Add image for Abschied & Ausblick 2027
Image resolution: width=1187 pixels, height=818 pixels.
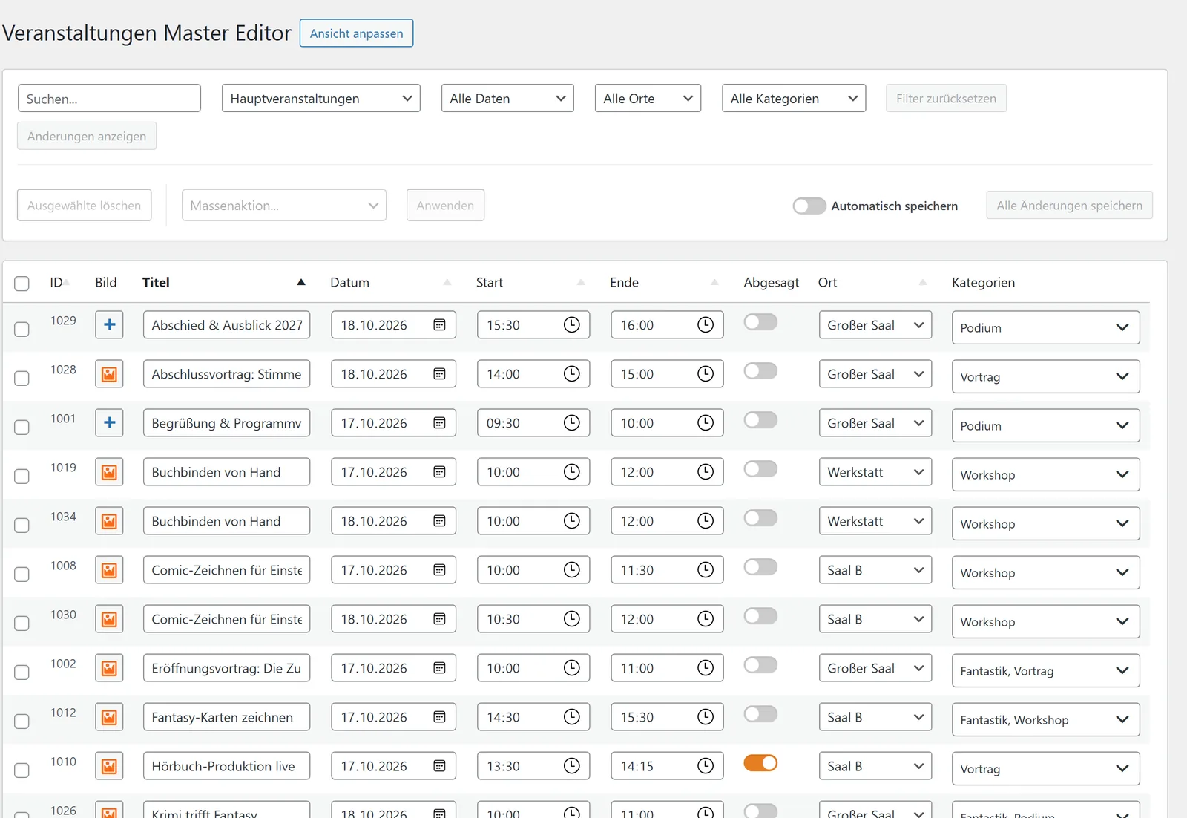click(109, 324)
